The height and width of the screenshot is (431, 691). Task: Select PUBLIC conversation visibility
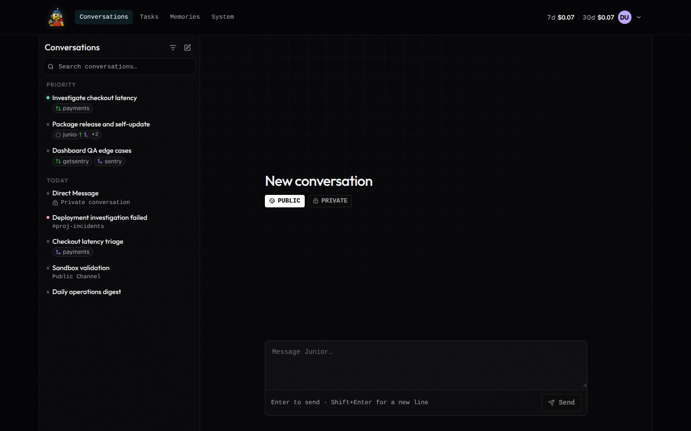(285, 201)
